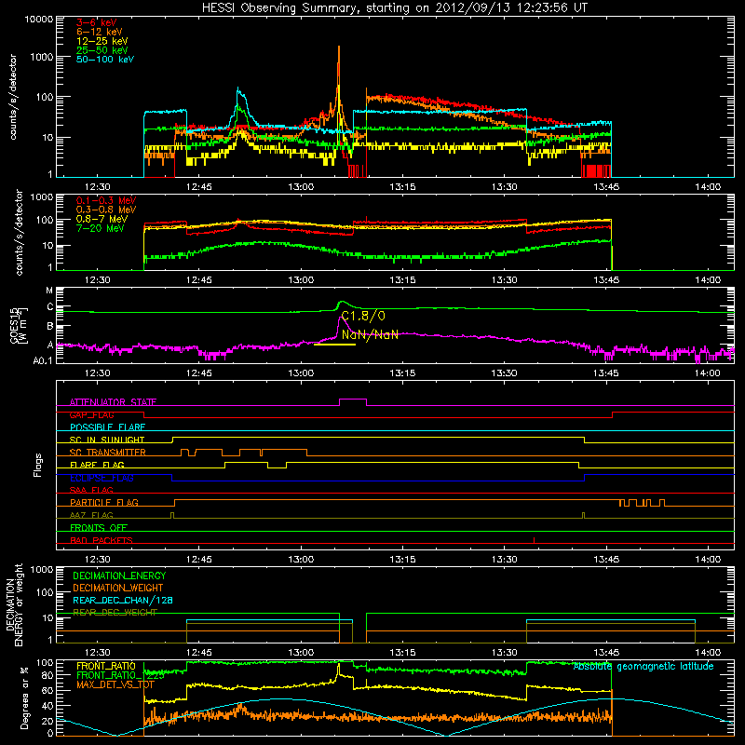Click the DECIMATION_WEIGHT legend entry
This screenshot has width=745, height=745.
click(118, 588)
